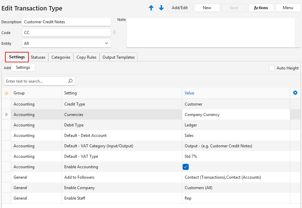Expand the Currencies row arrow
The width and height of the screenshot is (302, 208).
[x=6, y=115]
